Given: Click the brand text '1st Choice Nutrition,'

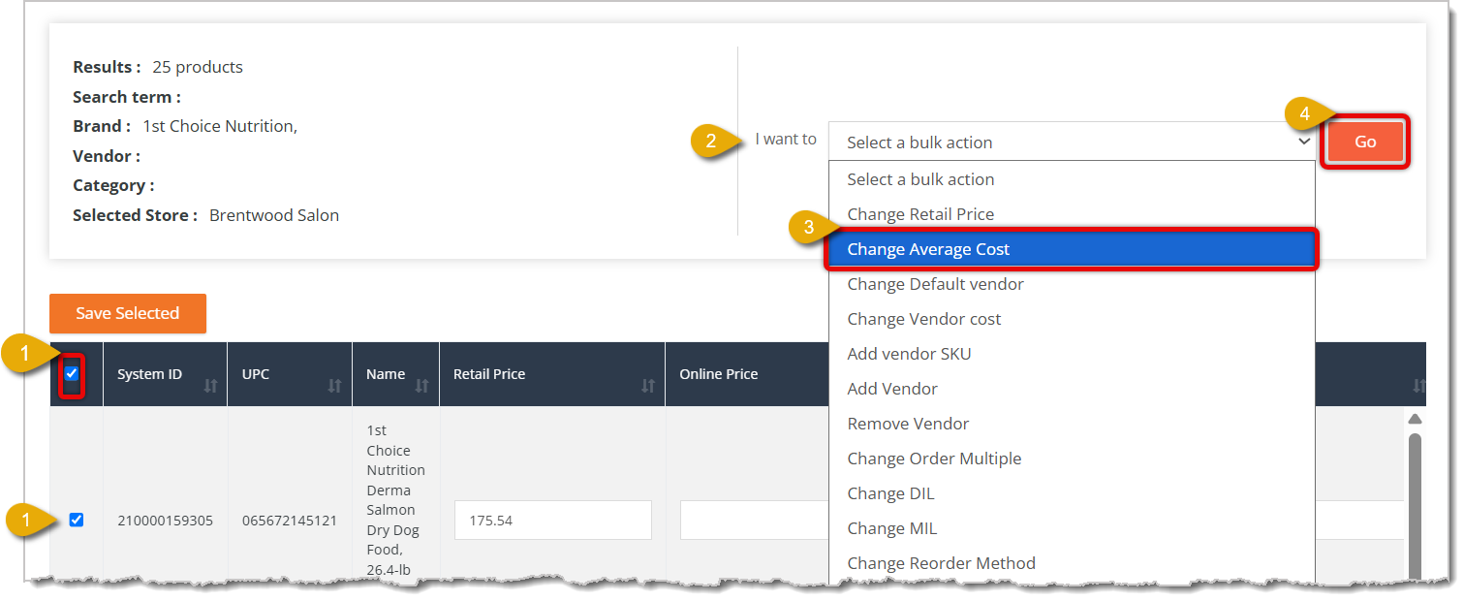Looking at the screenshot, I should pyautogui.click(x=220, y=126).
